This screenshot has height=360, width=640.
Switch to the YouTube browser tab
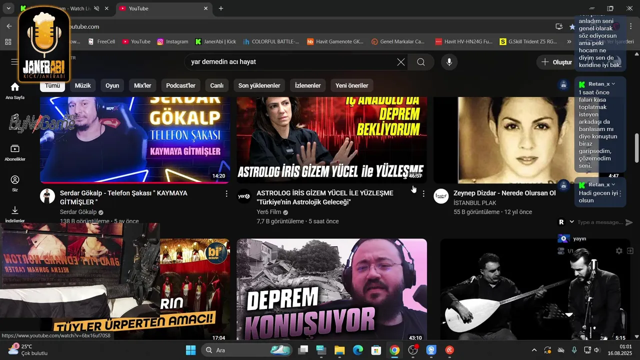pos(163,8)
